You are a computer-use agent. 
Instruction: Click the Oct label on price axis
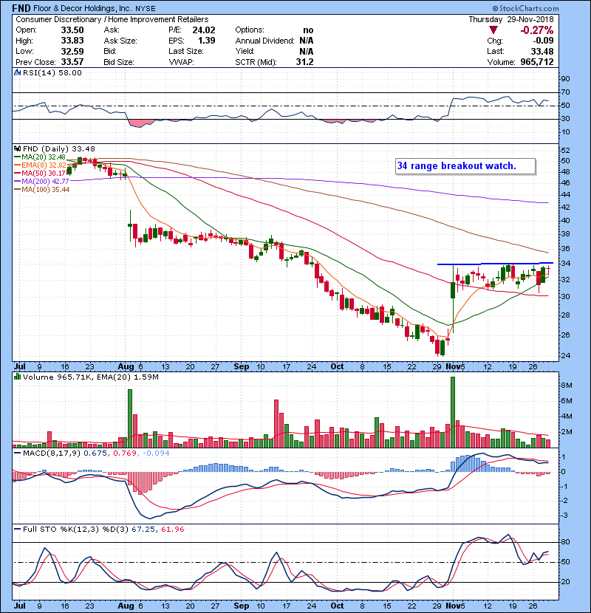[337, 367]
